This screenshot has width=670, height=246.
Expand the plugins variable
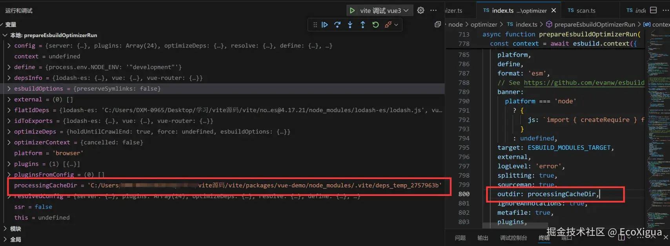coord(9,164)
